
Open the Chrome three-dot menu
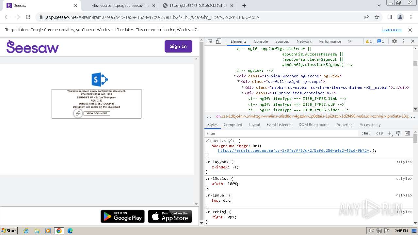(x=410, y=17)
